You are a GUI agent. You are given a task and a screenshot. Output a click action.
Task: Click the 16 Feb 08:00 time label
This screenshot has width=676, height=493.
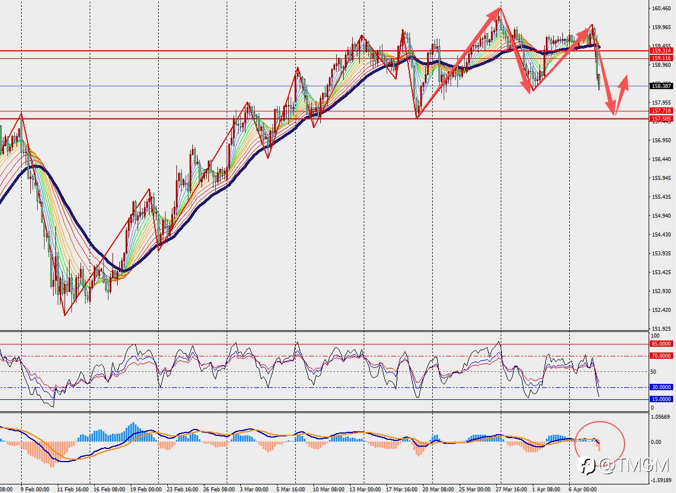tap(110, 489)
